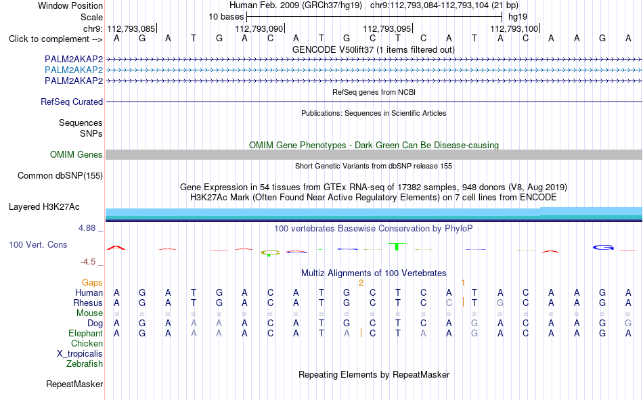Click the orange "Gaps" label
Viewport: 643px width, 400px height.
[92, 283]
